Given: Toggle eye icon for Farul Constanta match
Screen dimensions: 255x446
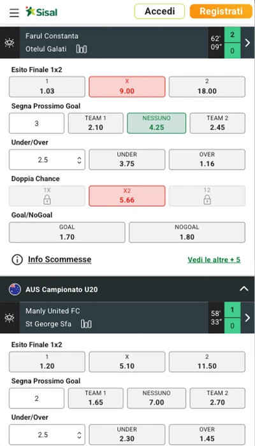Looking at the screenshot, I should 10,43.
